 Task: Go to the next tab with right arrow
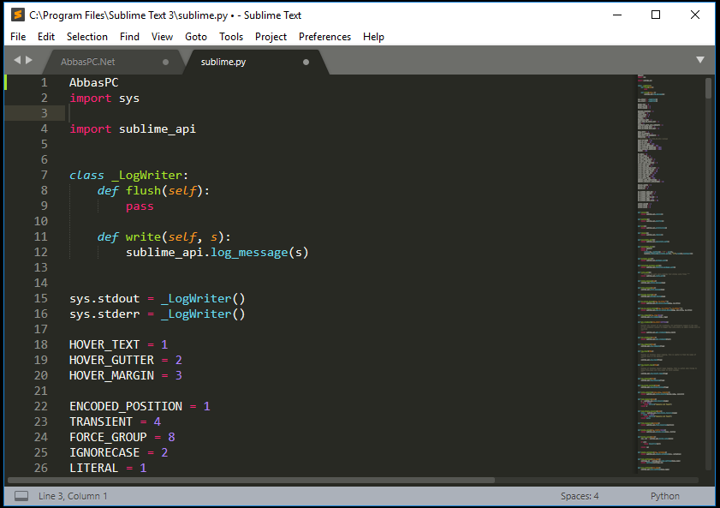(x=29, y=60)
